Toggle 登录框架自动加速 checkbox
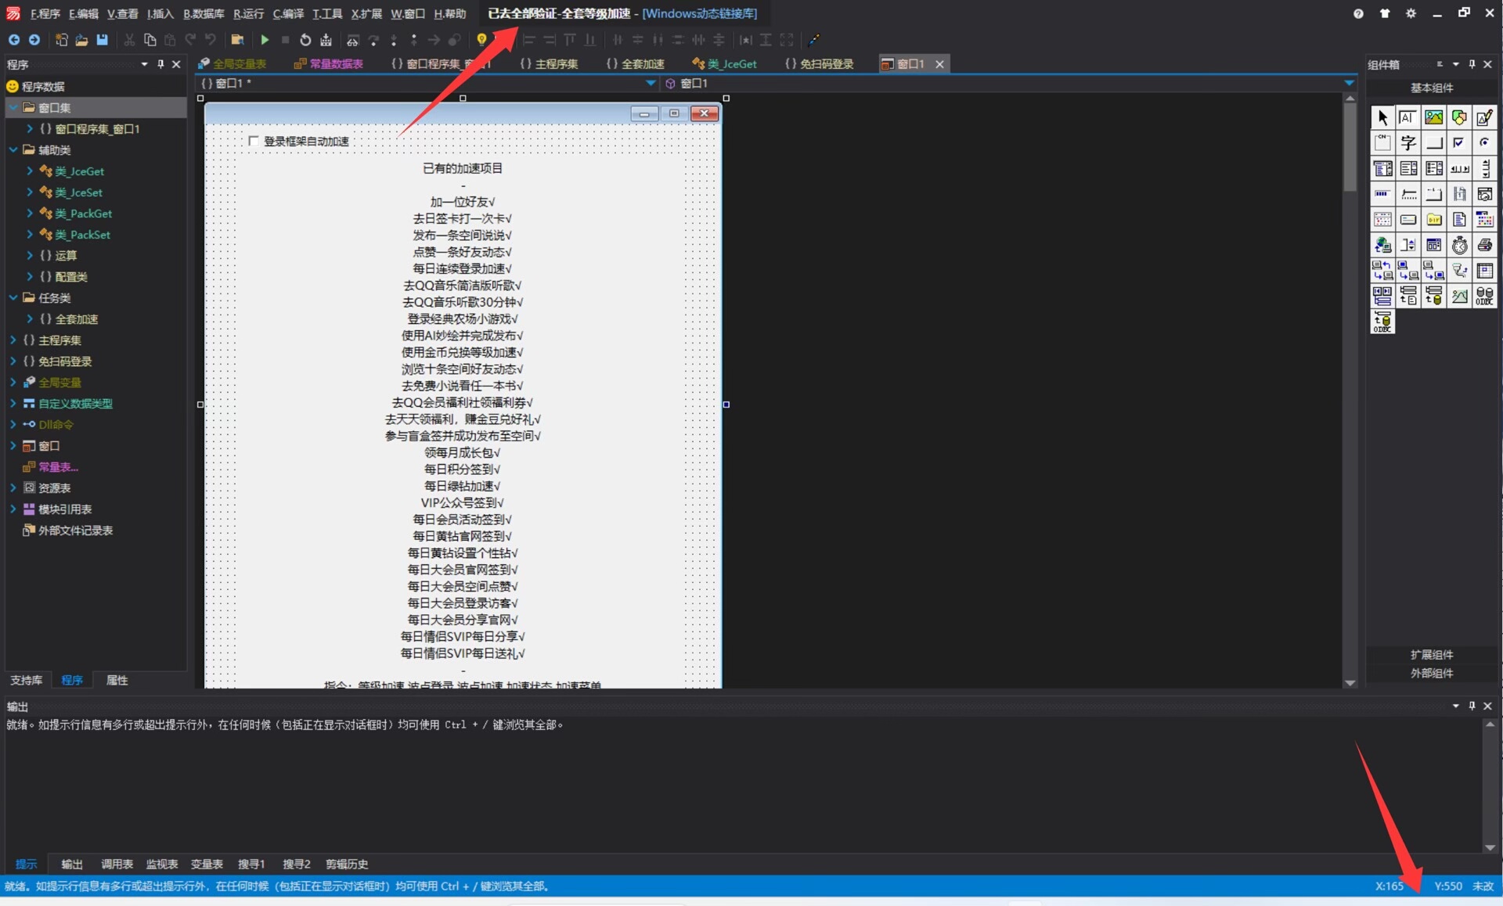Image resolution: width=1503 pixels, height=906 pixels. click(x=254, y=141)
